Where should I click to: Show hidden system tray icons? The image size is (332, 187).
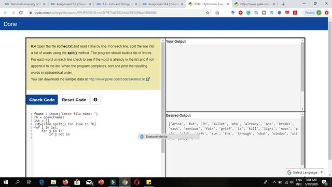(x=274, y=182)
